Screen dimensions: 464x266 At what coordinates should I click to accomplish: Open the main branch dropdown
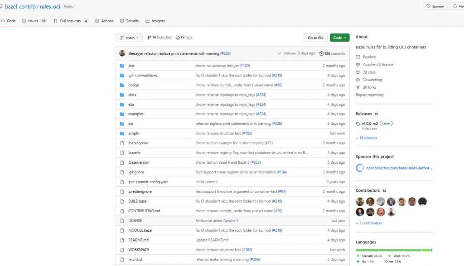click(129, 38)
